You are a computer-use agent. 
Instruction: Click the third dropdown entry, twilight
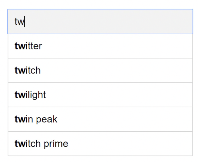click(100, 95)
